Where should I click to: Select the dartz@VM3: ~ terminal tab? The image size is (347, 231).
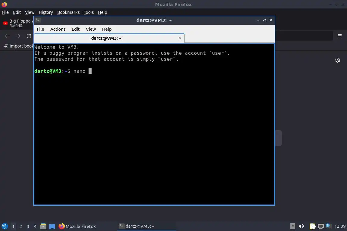(109, 38)
